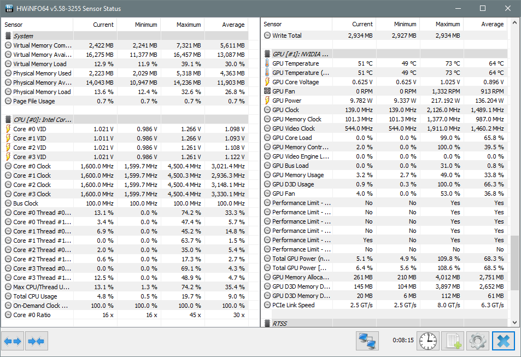
Task: Select the GPU Video Clock row
Action: pyautogui.click(x=384, y=128)
